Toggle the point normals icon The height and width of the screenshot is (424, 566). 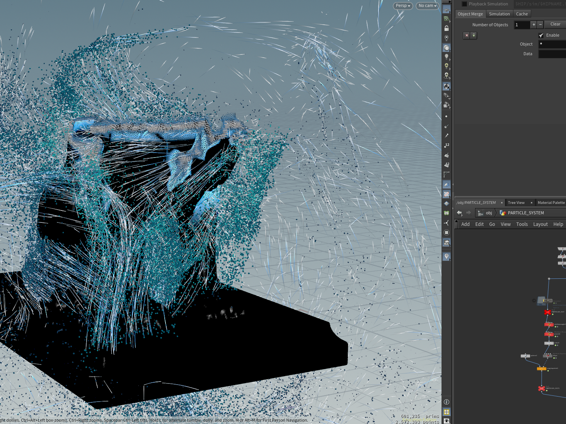click(447, 126)
